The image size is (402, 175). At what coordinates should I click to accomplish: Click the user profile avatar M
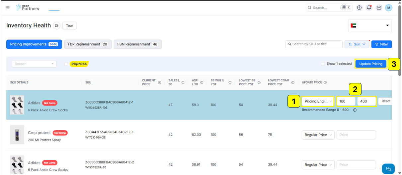(x=388, y=8)
